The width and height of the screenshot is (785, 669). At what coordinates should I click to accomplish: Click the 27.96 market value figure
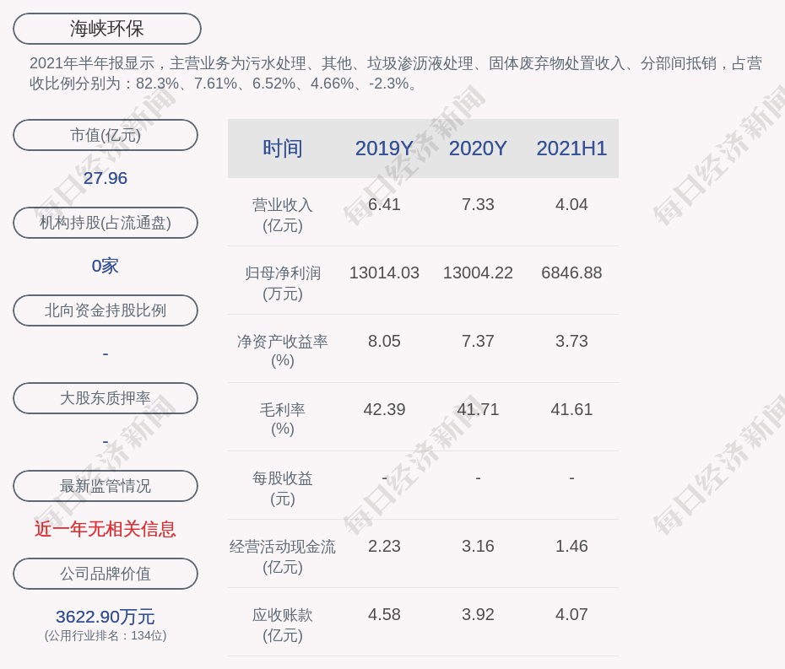(x=106, y=178)
